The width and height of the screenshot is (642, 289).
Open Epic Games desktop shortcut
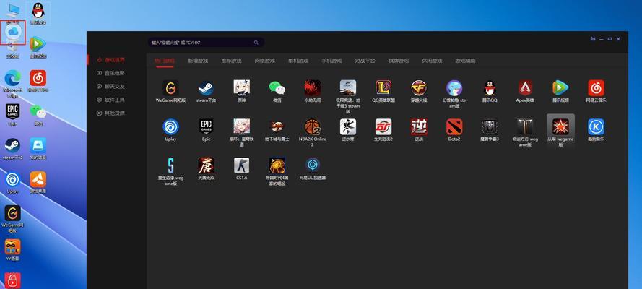pyautogui.click(x=13, y=111)
